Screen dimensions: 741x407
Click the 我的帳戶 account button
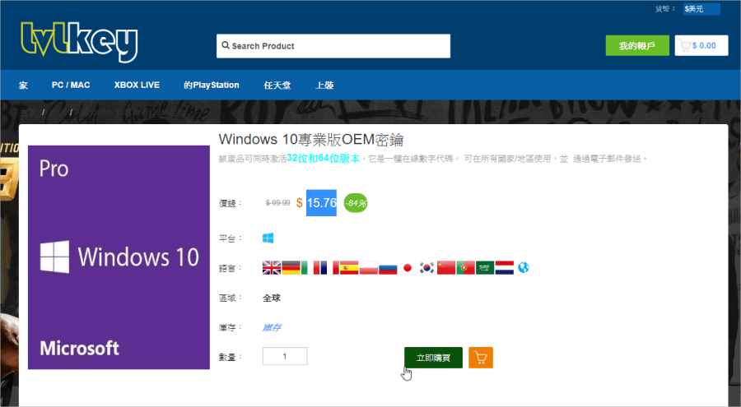click(637, 46)
